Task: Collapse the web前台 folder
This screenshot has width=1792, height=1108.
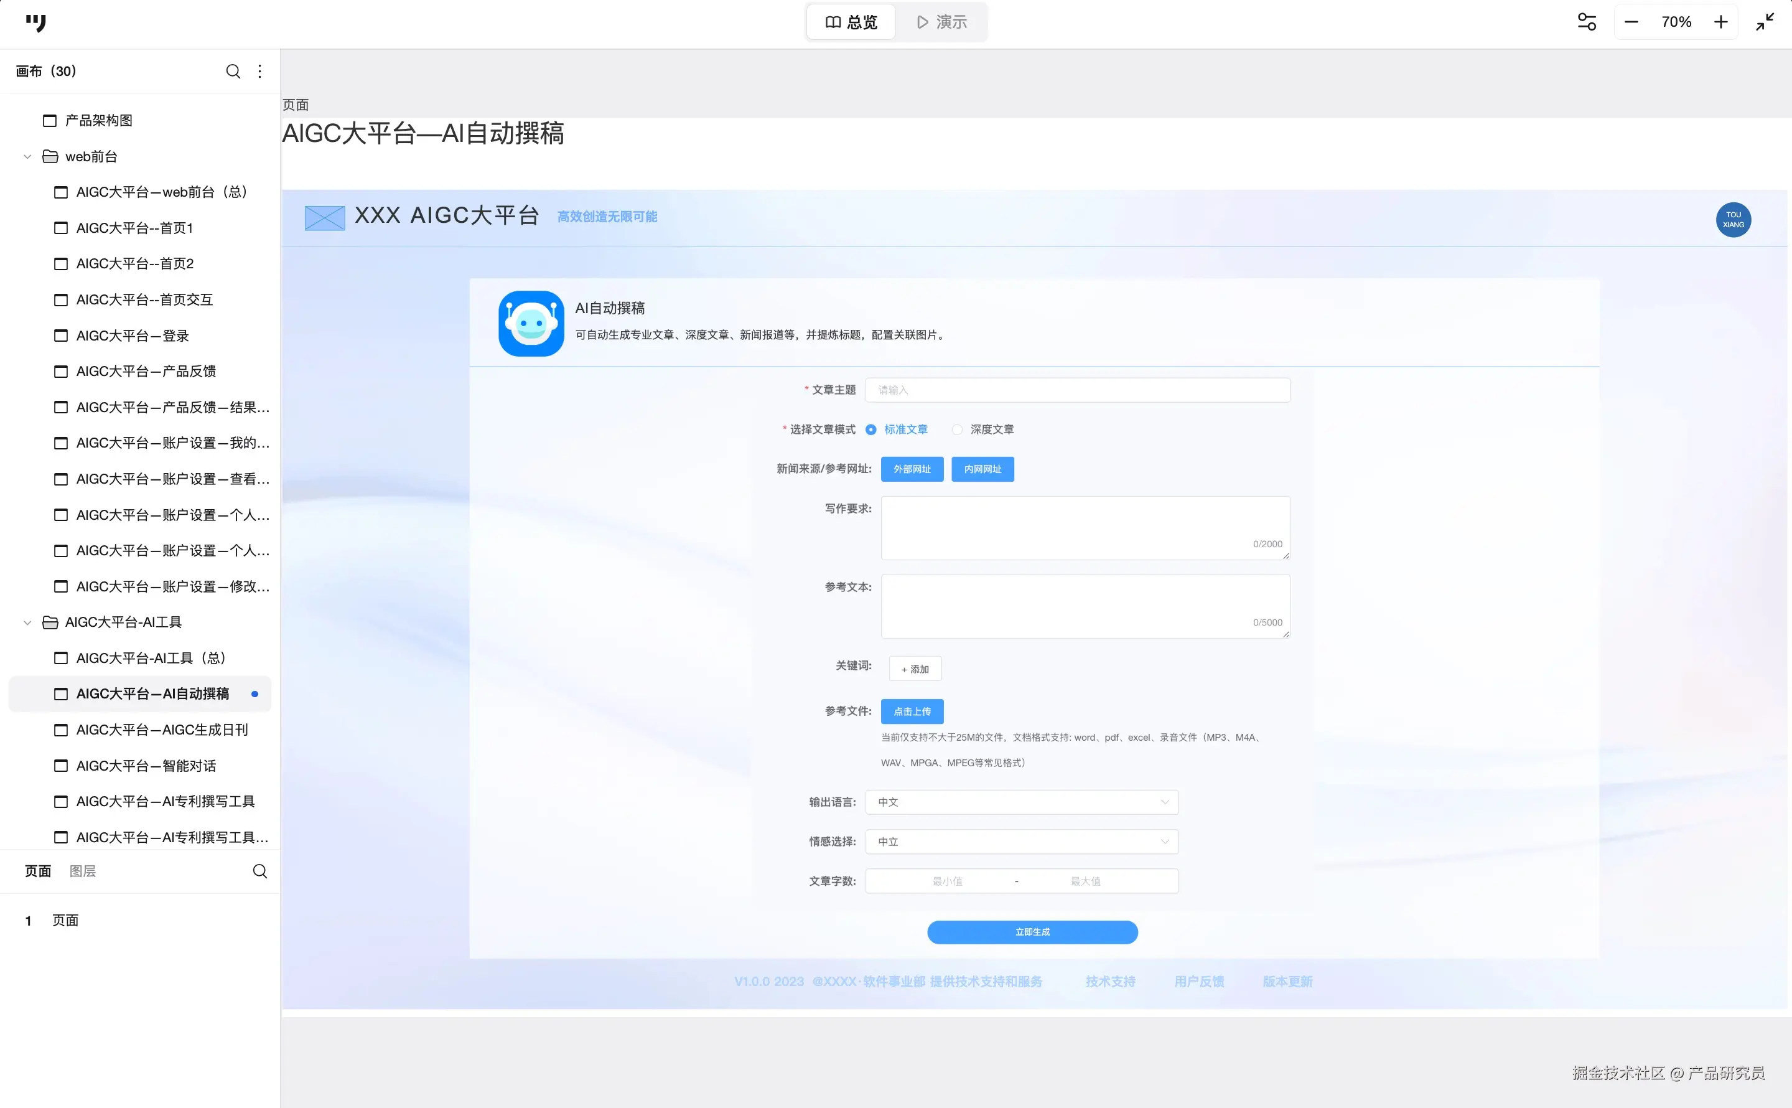Action: [x=28, y=157]
